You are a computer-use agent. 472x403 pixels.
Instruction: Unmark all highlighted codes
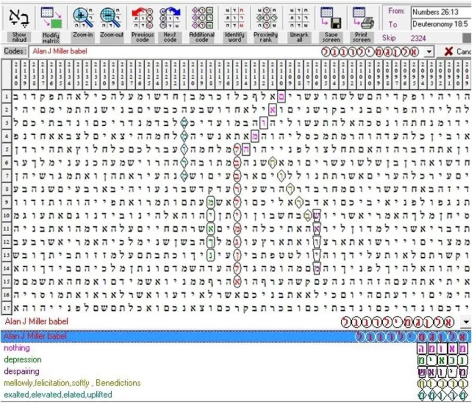299,25
